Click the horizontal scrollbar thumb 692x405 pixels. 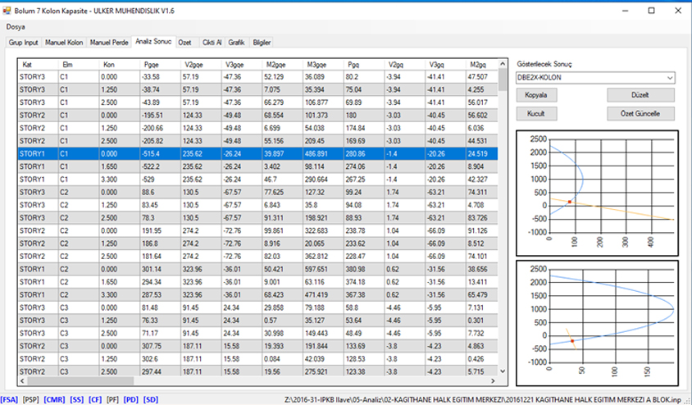pyautogui.click(x=80, y=380)
